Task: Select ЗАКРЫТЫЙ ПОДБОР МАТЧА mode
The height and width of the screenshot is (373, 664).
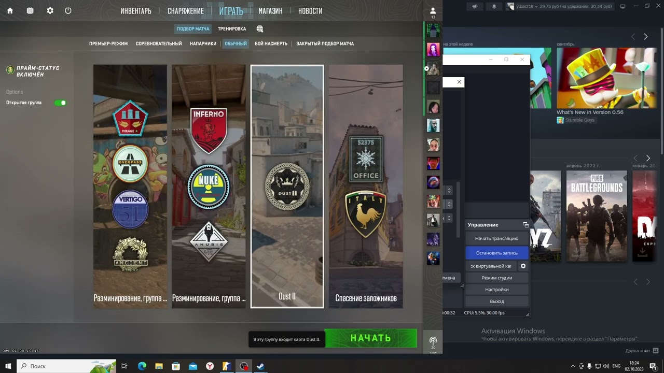Action: tap(325, 44)
